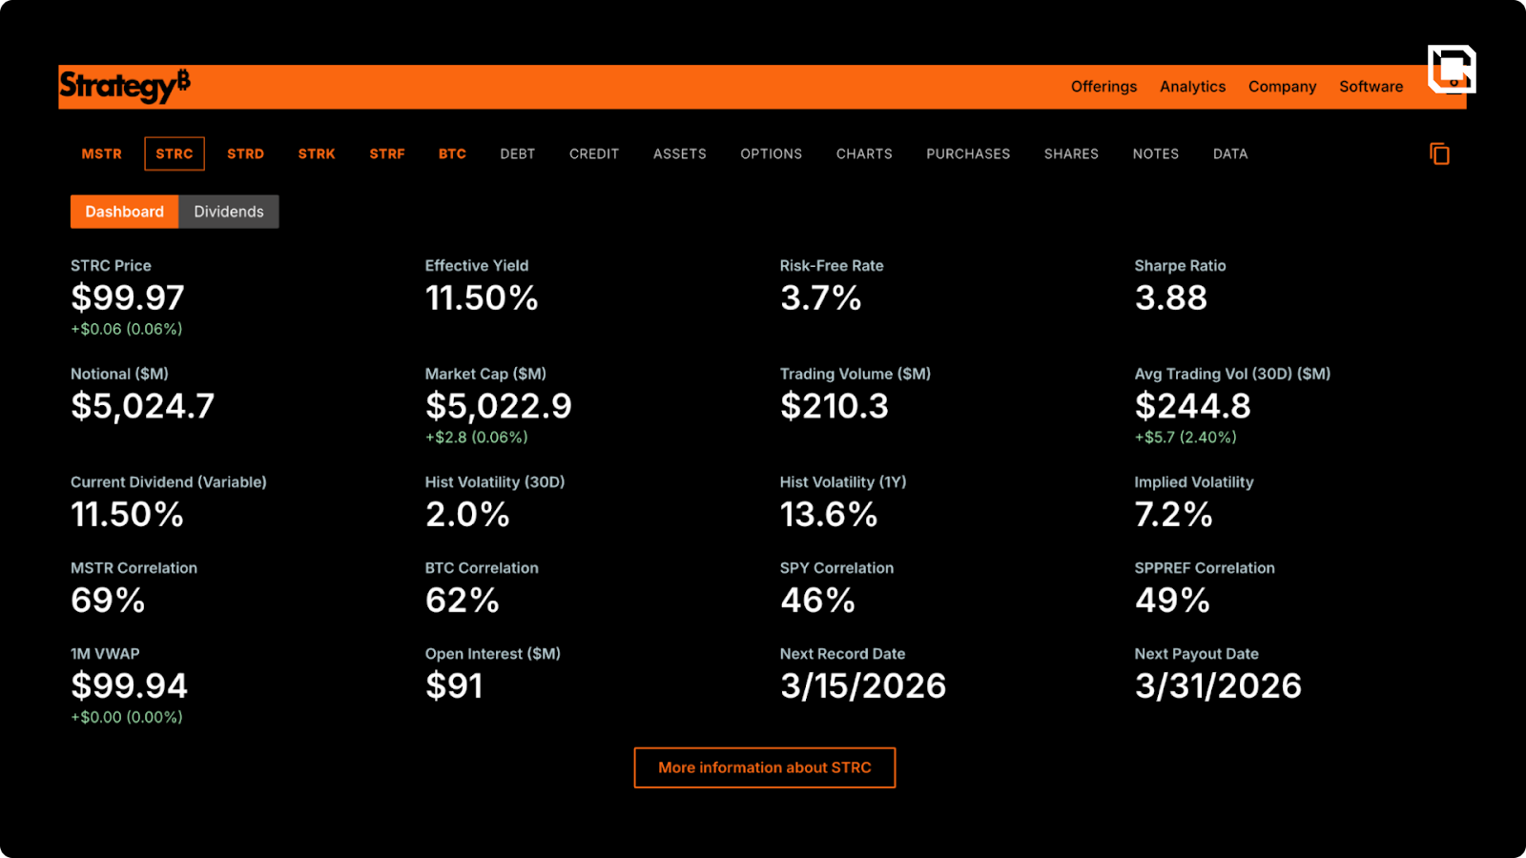Open the Company menu
The image size is (1526, 858).
click(x=1282, y=87)
